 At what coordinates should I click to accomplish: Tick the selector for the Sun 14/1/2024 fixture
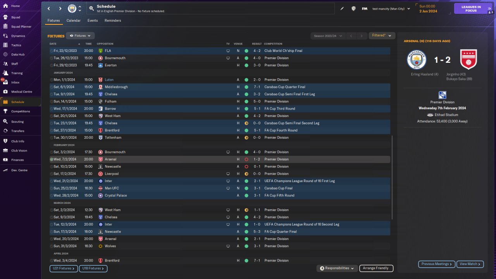[x=52, y=102]
